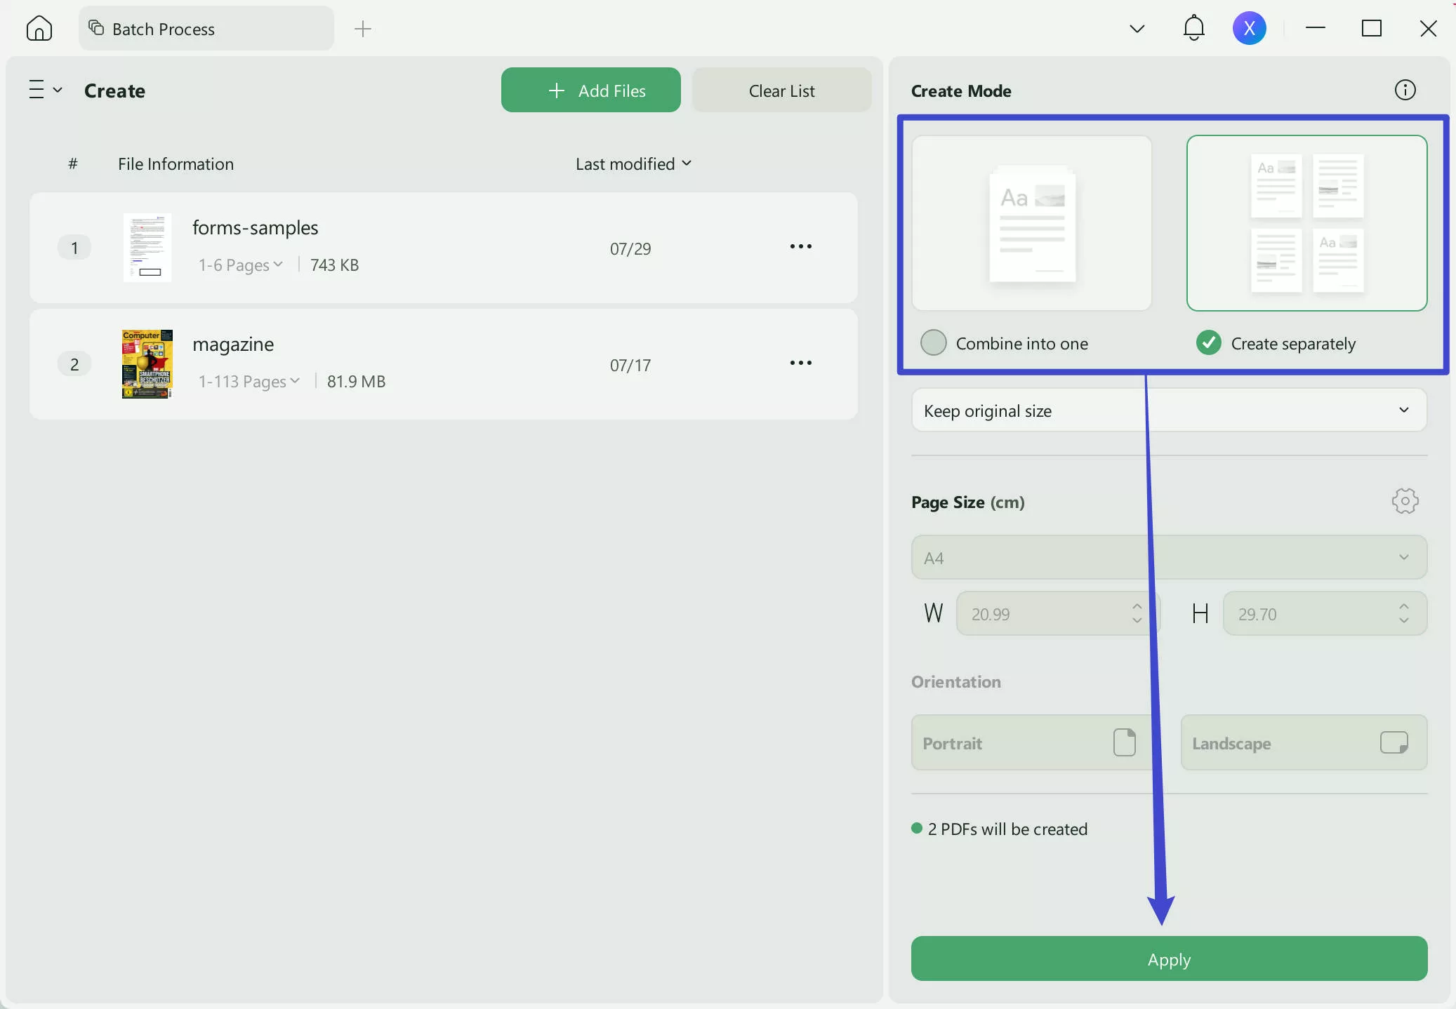
Task: Expand the page range for magazine
Action: [296, 381]
